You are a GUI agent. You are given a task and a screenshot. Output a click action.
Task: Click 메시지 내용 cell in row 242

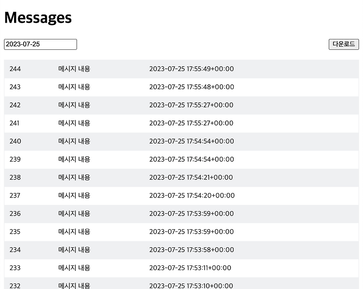[x=74, y=105]
